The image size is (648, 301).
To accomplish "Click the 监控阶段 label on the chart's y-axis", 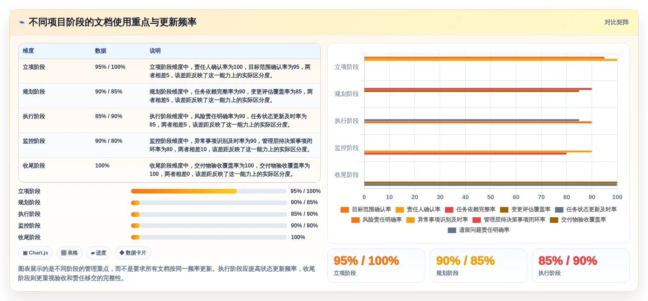I will (347, 147).
